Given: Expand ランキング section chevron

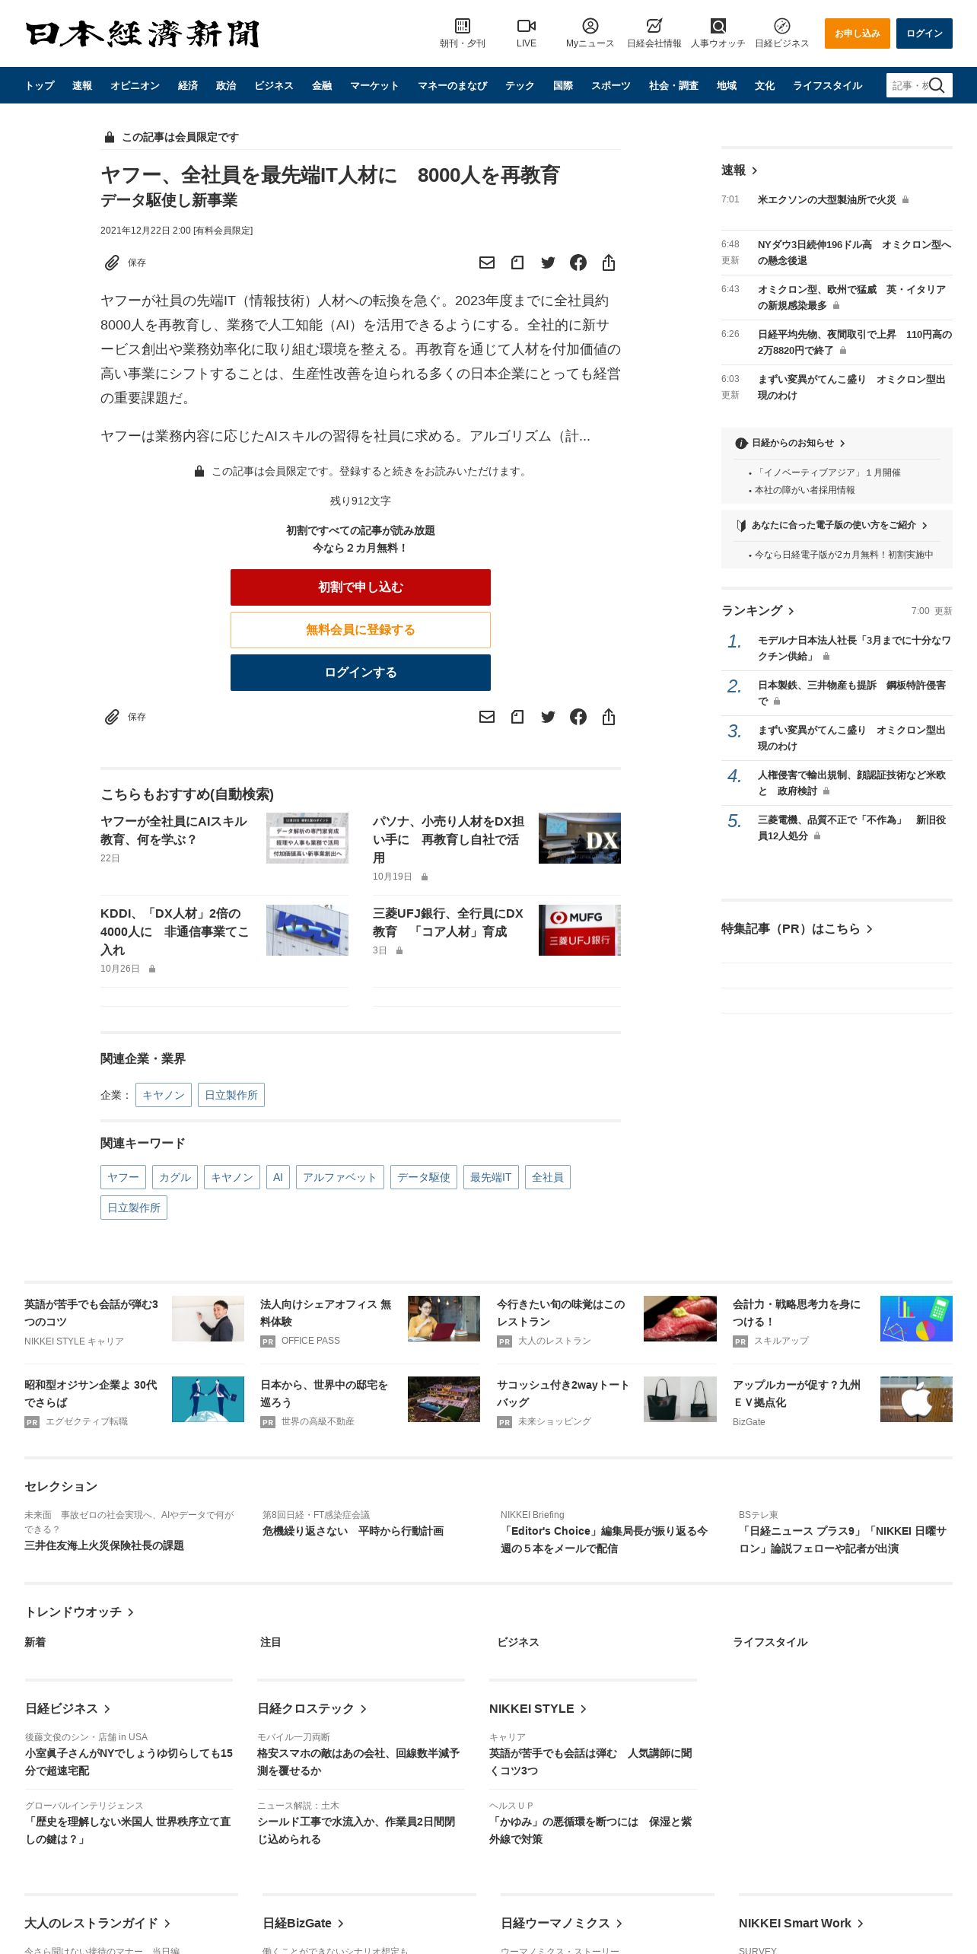Looking at the screenshot, I should pyautogui.click(x=791, y=611).
